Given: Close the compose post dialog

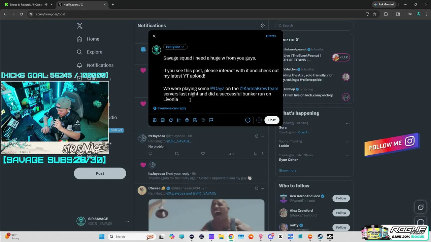Looking at the screenshot, I should (x=154, y=36).
